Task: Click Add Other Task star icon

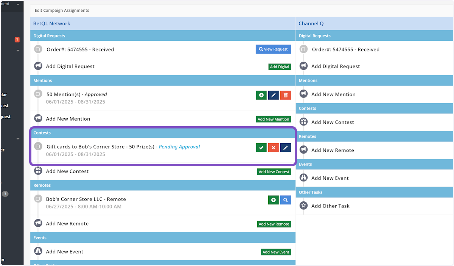Action: (303, 206)
